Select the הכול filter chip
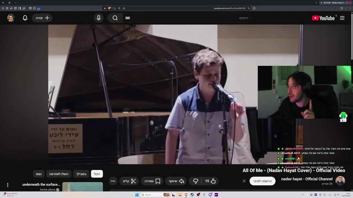Image resolution: width=353 pixels, height=198 pixels. coord(97,174)
